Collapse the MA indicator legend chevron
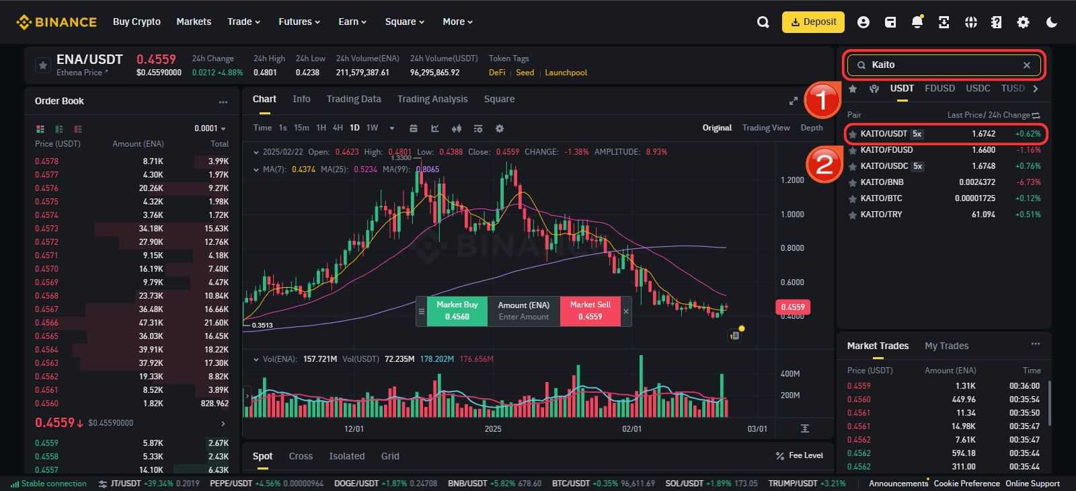This screenshot has height=491, width=1076. click(x=256, y=169)
